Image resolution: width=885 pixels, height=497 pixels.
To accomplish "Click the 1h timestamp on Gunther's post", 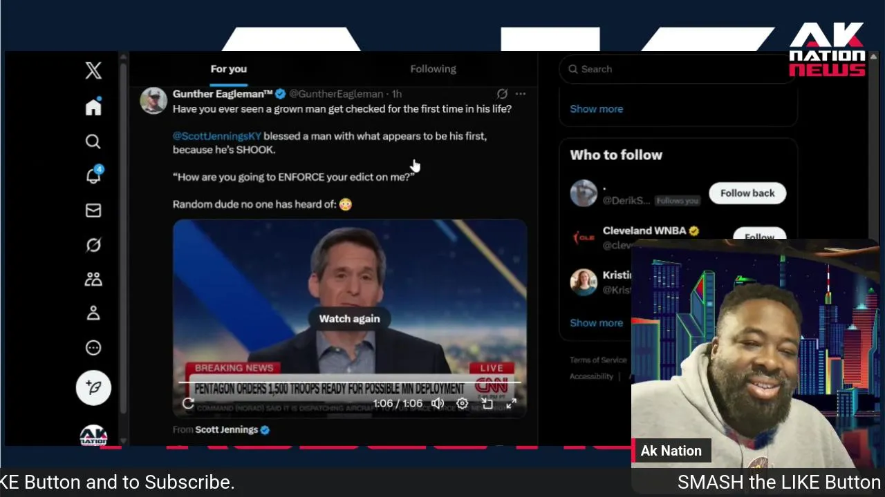I will [x=397, y=94].
